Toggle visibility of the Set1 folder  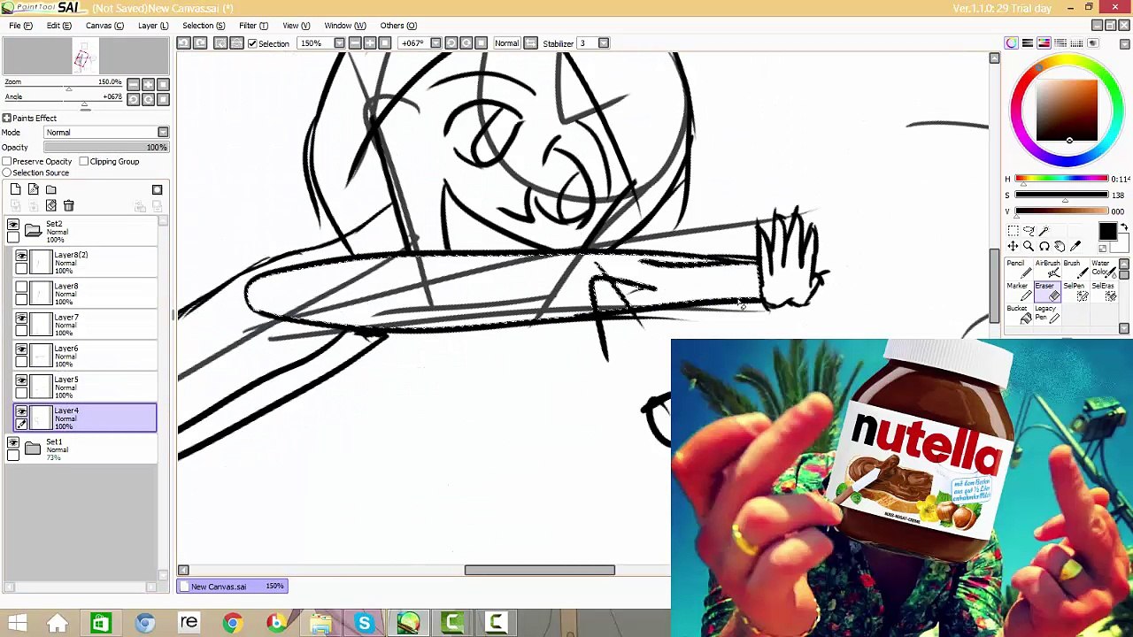point(12,443)
